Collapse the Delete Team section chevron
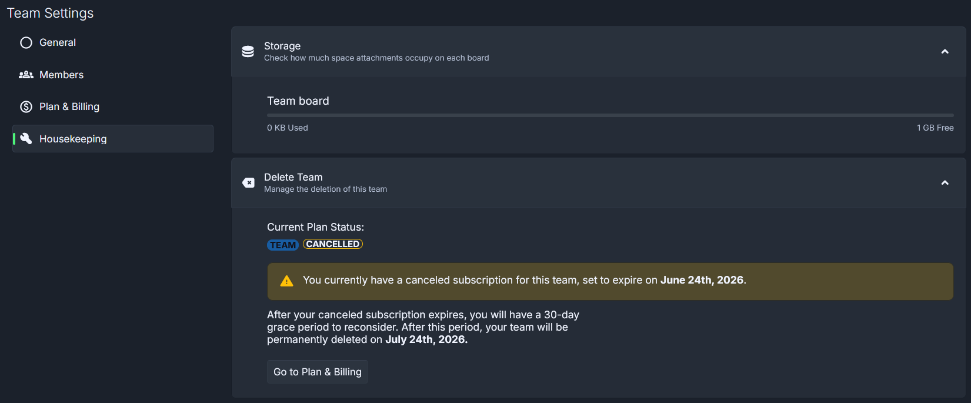Image resolution: width=971 pixels, height=403 pixels. pos(945,183)
